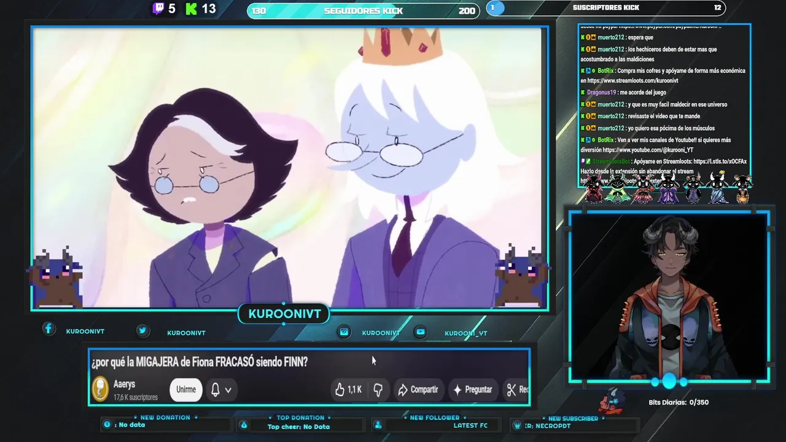786x442 pixels.
Task: Click the New Subscriber crown icon
Action: pos(519,425)
